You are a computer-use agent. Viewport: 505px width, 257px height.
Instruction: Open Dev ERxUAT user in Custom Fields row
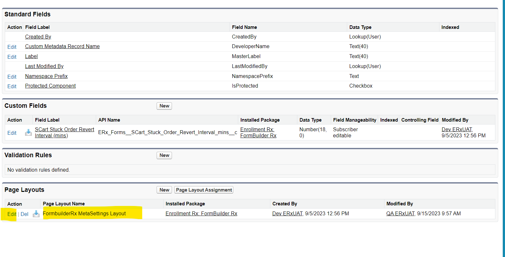(457, 129)
